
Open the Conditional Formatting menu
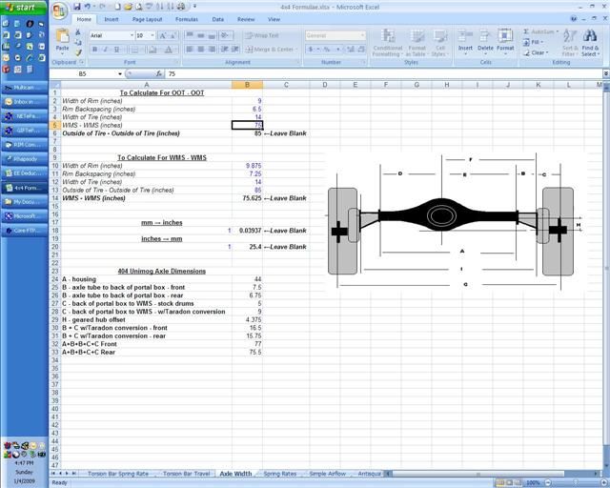pyautogui.click(x=387, y=42)
